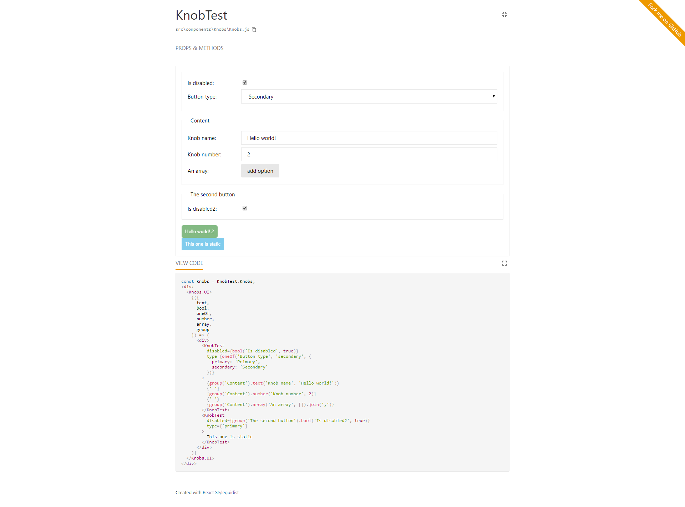This screenshot has width=685, height=507.
Task: Select the KnobTest page heading
Action: click(x=201, y=15)
